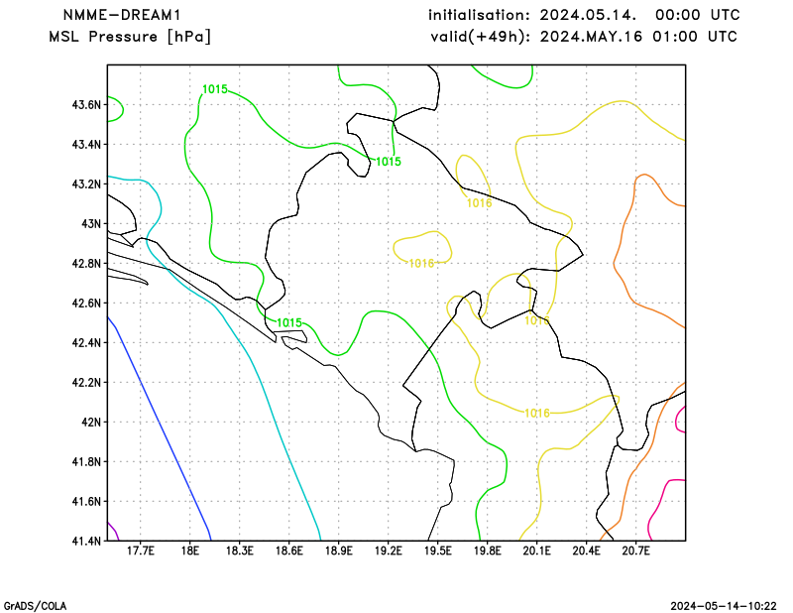793x613 pixels.
Task: Click the 42.8N latitude label
Action: click(86, 263)
